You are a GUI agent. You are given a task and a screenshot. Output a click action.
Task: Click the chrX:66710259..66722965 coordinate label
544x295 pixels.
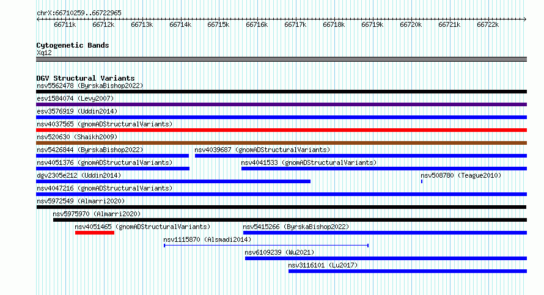[79, 13]
